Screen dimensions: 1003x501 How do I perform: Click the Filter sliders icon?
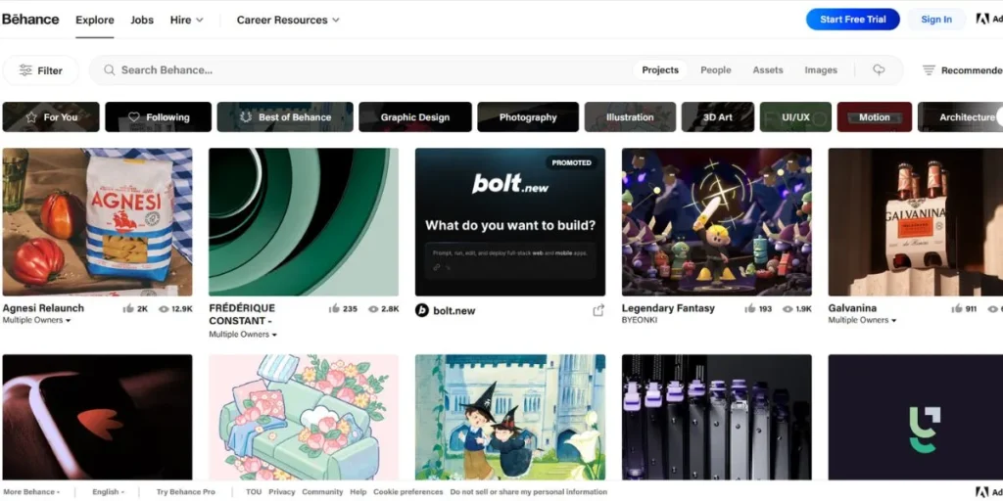[25, 70]
